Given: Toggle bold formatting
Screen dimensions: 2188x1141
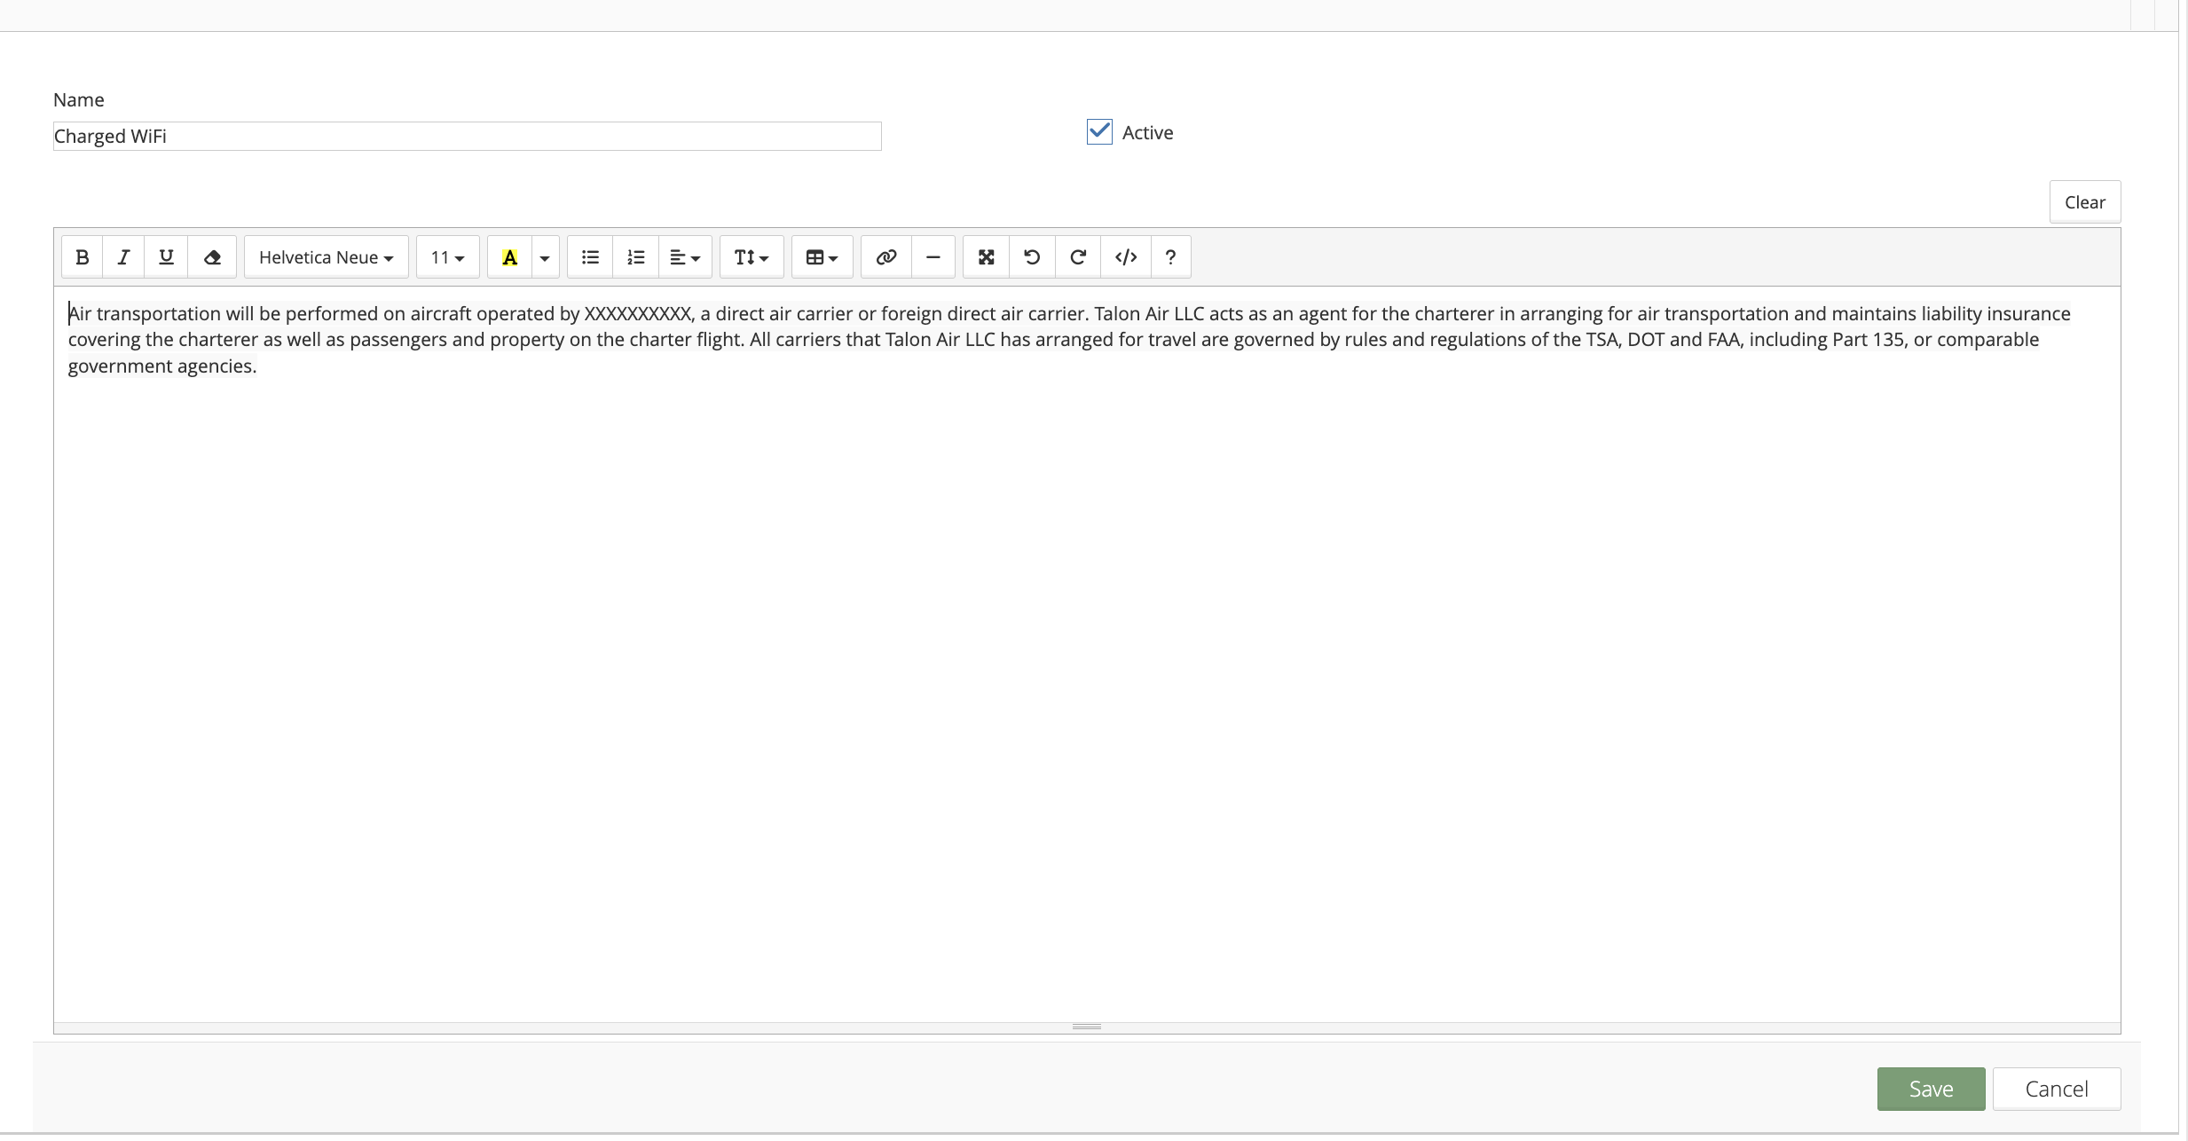Looking at the screenshot, I should [x=83, y=257].
